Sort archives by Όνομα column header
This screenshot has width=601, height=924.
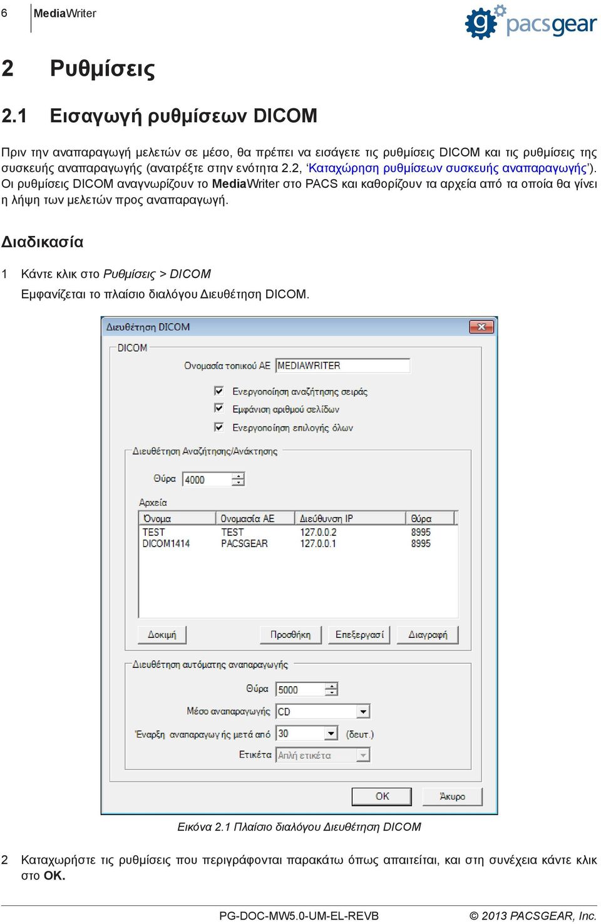(178, 518)
